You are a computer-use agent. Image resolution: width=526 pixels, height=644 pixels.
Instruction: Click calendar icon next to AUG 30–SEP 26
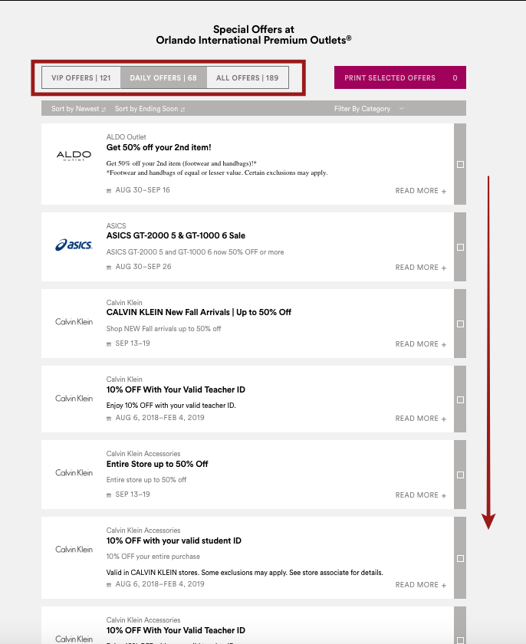coord(109,268)
